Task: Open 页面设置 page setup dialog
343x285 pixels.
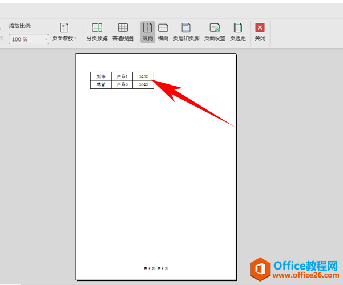Action: [215, 32]
